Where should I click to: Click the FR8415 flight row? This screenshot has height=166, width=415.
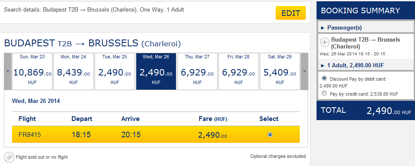tap(156, 135)
